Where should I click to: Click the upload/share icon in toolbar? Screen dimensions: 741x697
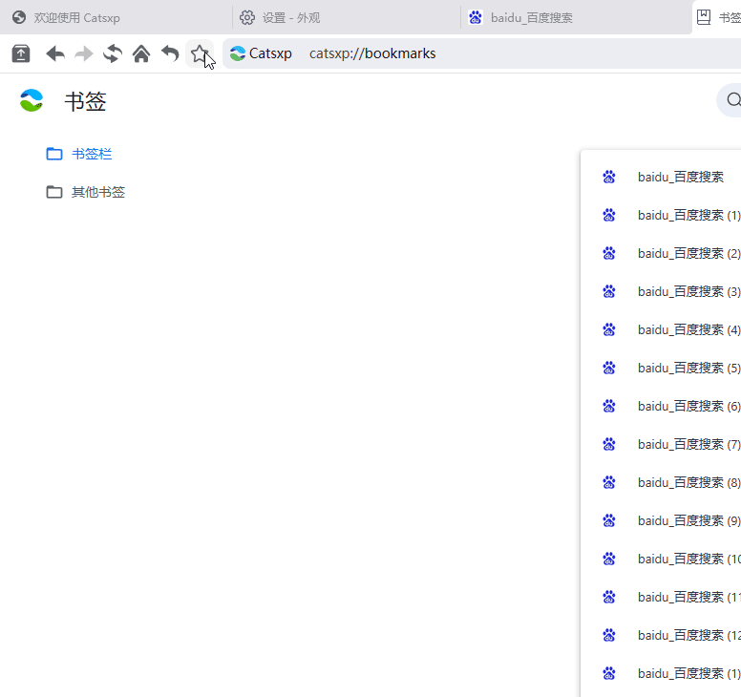[x=21, y=53]
